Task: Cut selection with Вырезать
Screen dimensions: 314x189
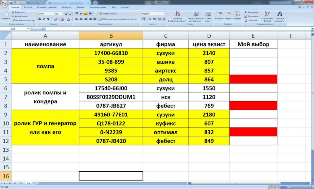Action: point(18,12)
